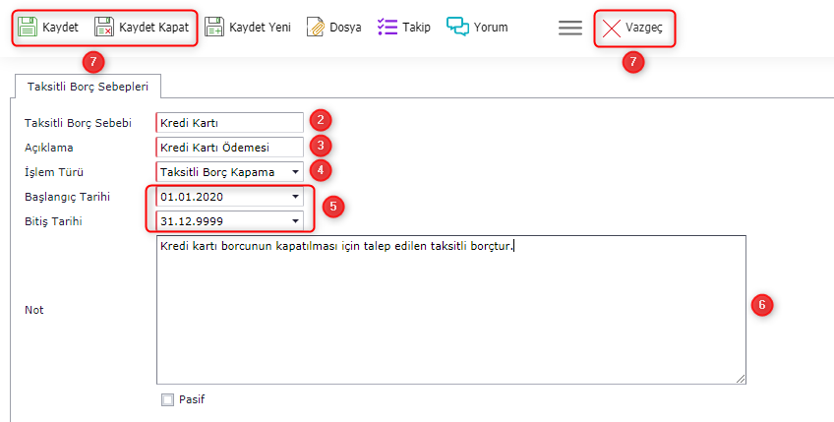Open the hamburger menu icon
Viewport: 834px width, 422px height.
570,28
